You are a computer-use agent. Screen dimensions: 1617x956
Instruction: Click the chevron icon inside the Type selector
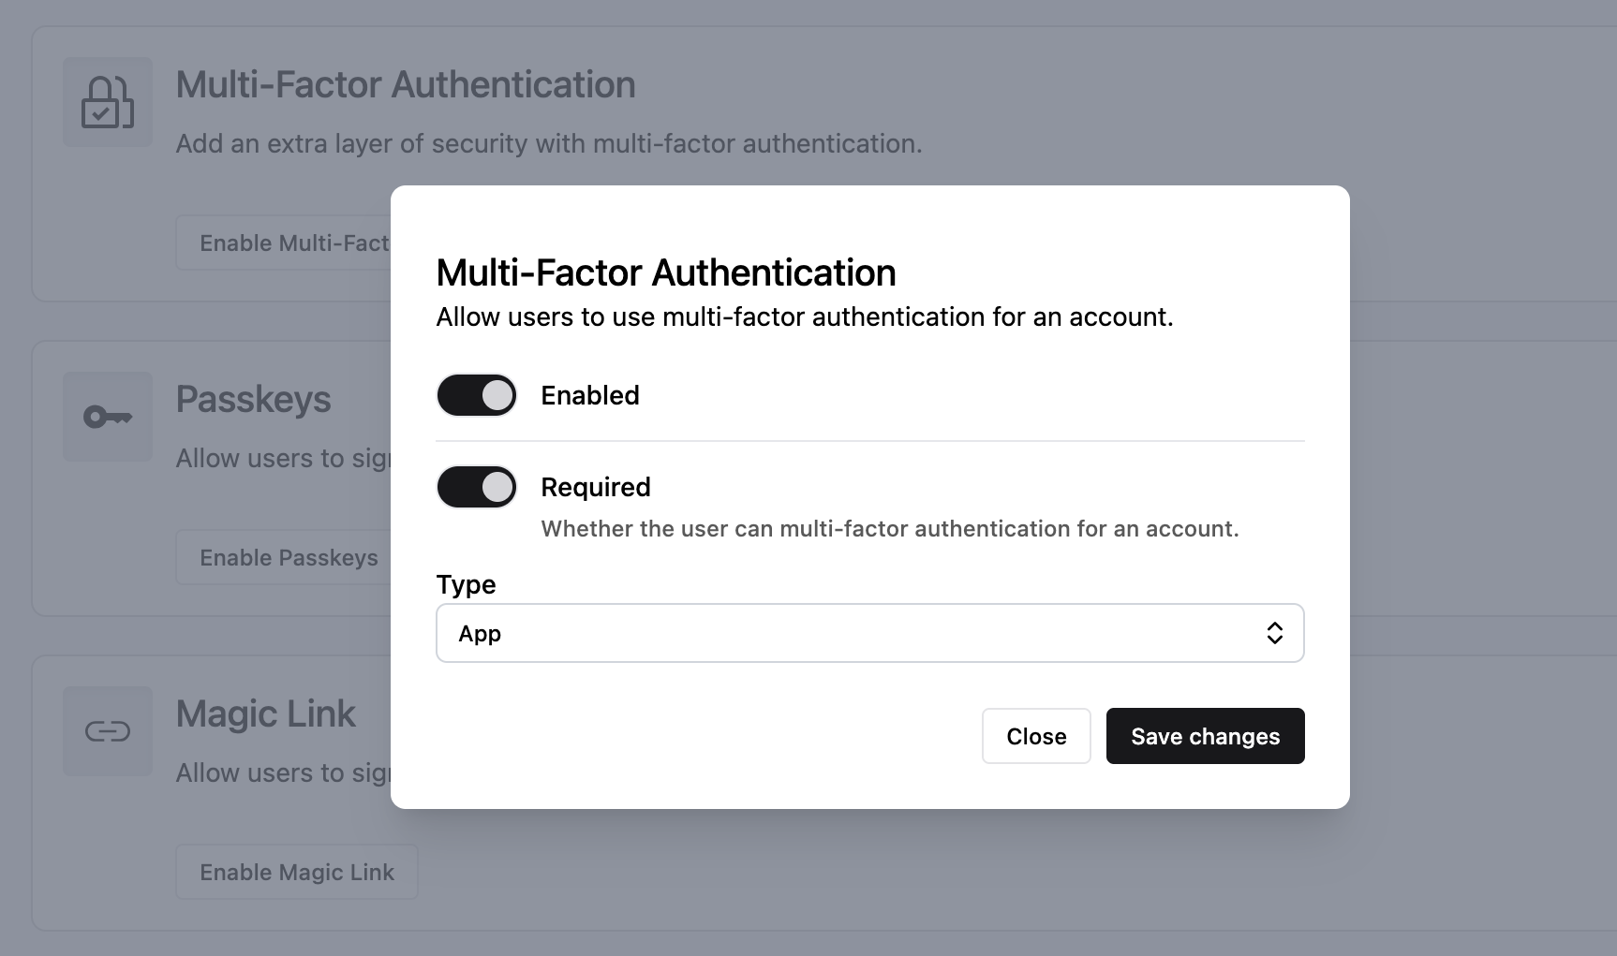(x=1274, y=633)
